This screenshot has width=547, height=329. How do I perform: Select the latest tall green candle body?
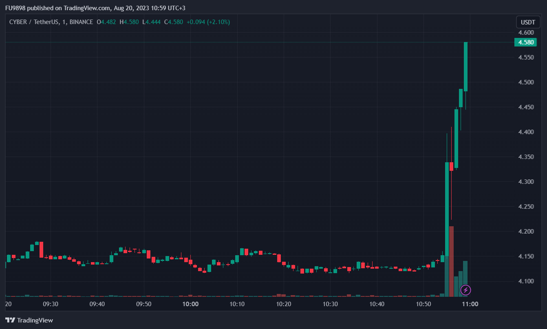point(465,66)
